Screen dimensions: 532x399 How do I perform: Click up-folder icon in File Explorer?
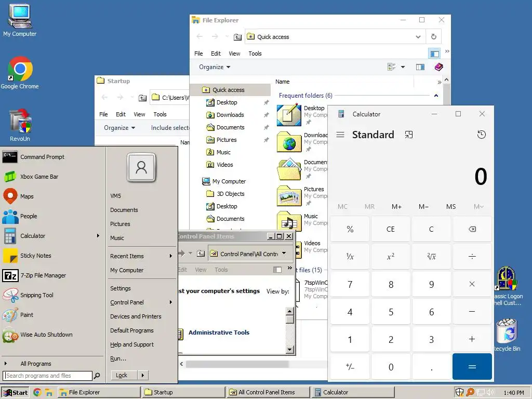(x=237, y=37)
